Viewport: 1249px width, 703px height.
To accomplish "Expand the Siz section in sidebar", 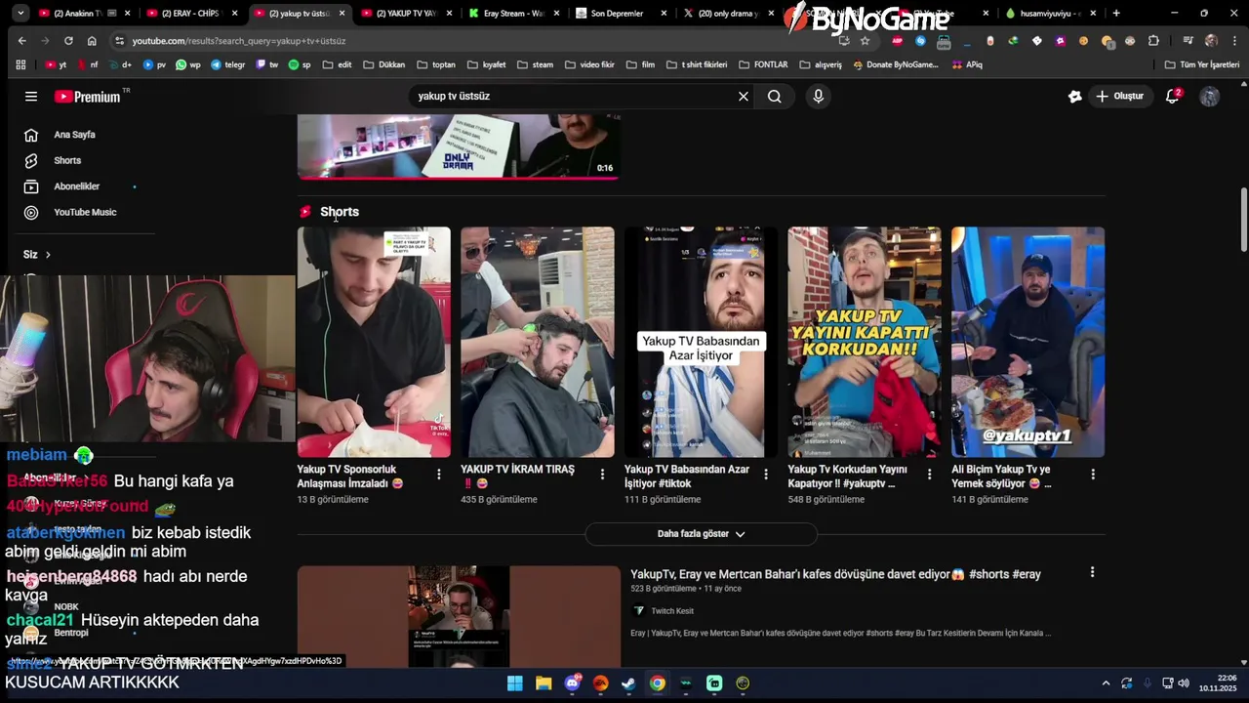I will [37, 255].
